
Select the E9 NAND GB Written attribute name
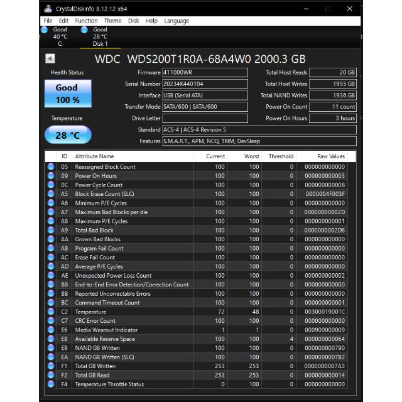pyautogui.click(x=97, y=348)
